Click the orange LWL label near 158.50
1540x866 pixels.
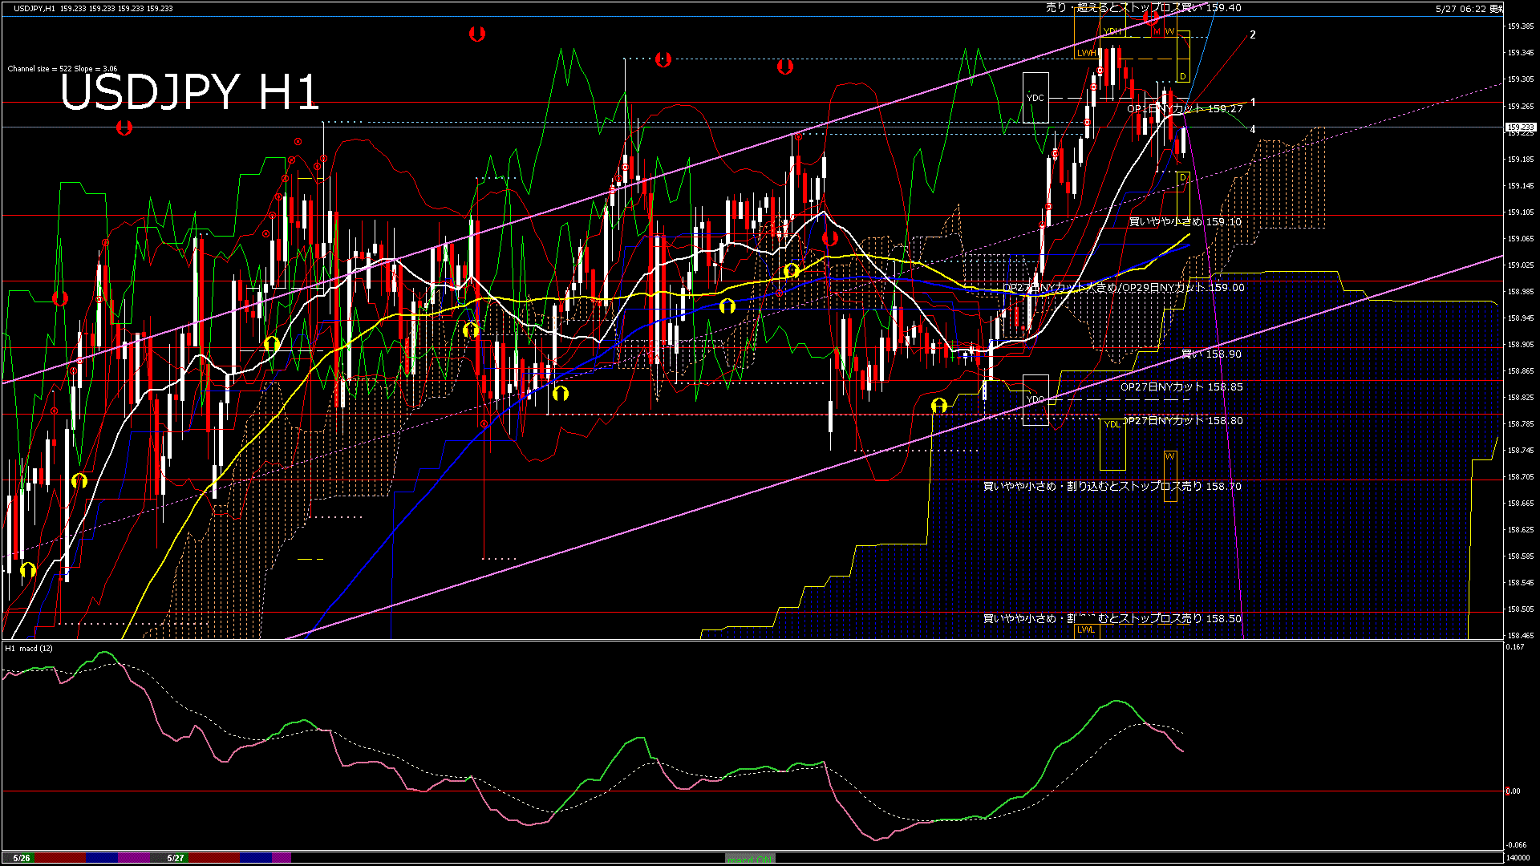click(1086, 630)
